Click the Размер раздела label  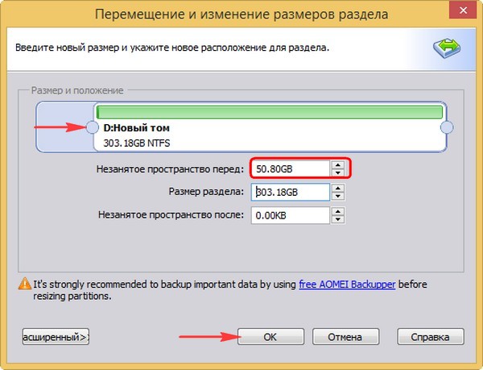206,192
